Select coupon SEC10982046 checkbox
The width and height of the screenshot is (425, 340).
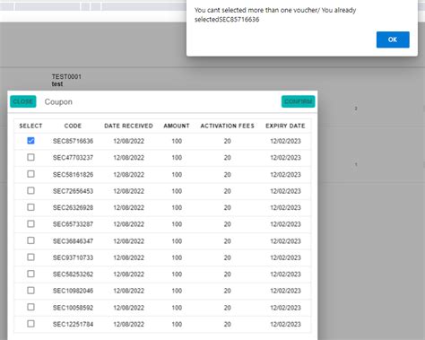[x=30, y=291]
